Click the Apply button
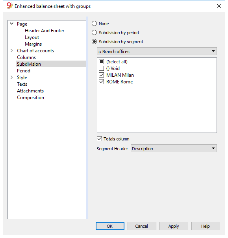The image size is (228, 238). (174, 226)
